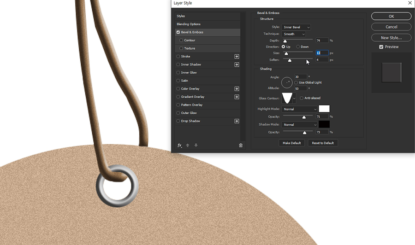Click the Cancel button
This screenshot has height=245, width=415.
tap(391, 27)
